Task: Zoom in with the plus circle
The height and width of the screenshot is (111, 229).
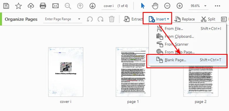Action: (180, 6)
